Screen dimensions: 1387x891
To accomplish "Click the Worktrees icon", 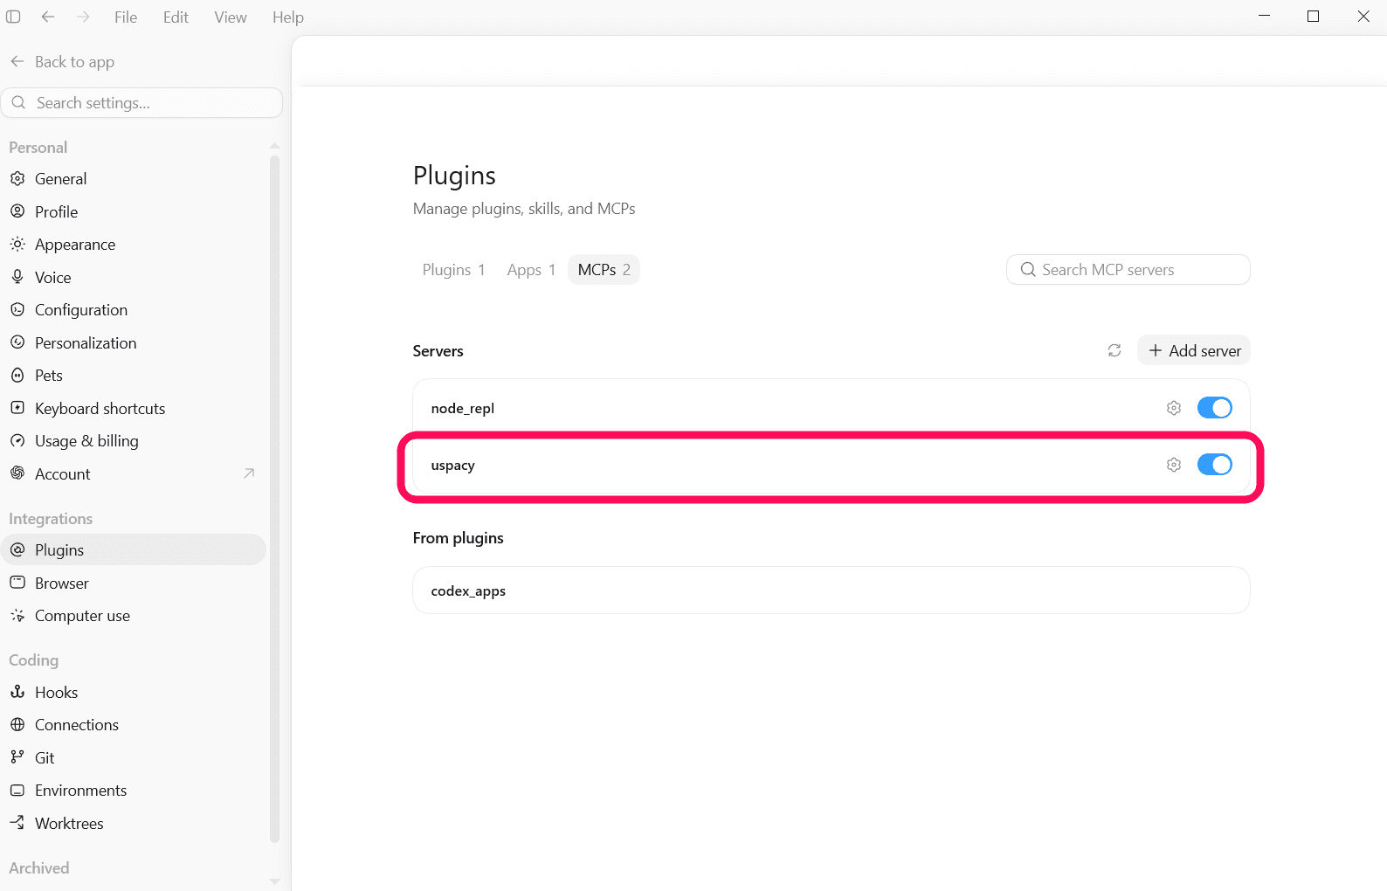I will [17, 823].
